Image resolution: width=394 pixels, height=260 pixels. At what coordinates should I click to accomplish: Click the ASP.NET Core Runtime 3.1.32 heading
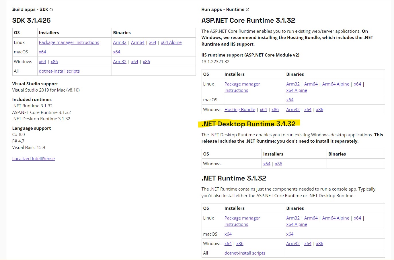(x=248, y=20)
